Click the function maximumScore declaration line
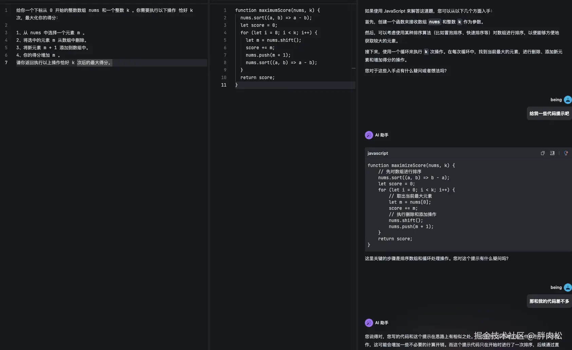The image size is (572, 350). point(278,10)
